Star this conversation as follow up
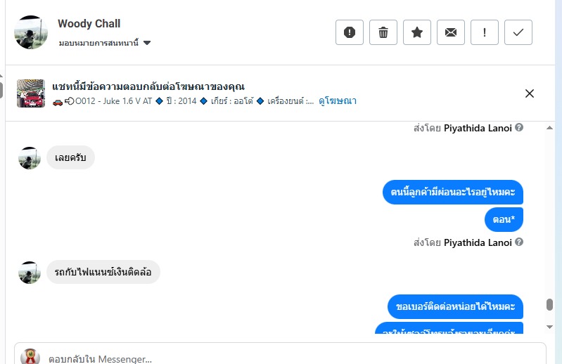This screenshot has width=562, height=364. pyautogui.click(x=417, y=32)
